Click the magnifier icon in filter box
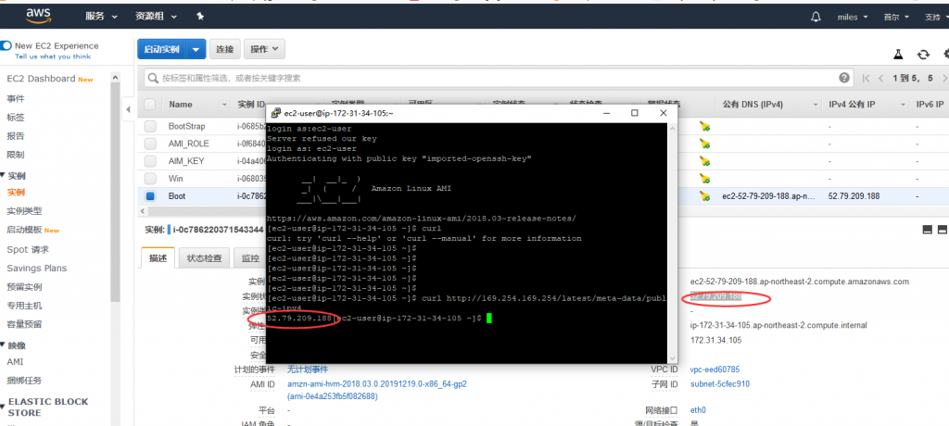The height and width of the screenshot is (426, 949). [153, 78]
